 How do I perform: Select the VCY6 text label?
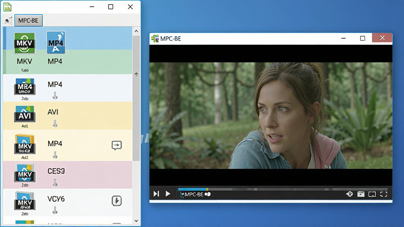tap(56, 199)
